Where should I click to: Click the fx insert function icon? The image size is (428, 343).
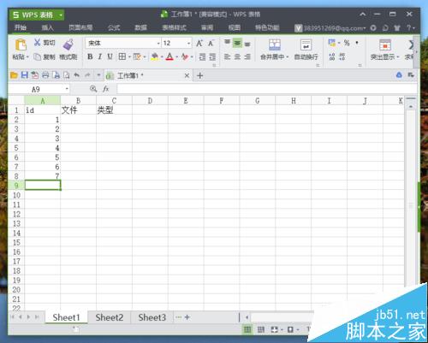pos(106,89)
